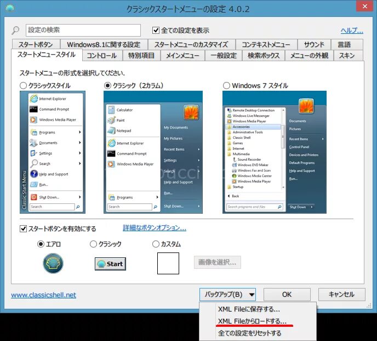Click into the 設定の検索 search field

[x=83, y=30]
